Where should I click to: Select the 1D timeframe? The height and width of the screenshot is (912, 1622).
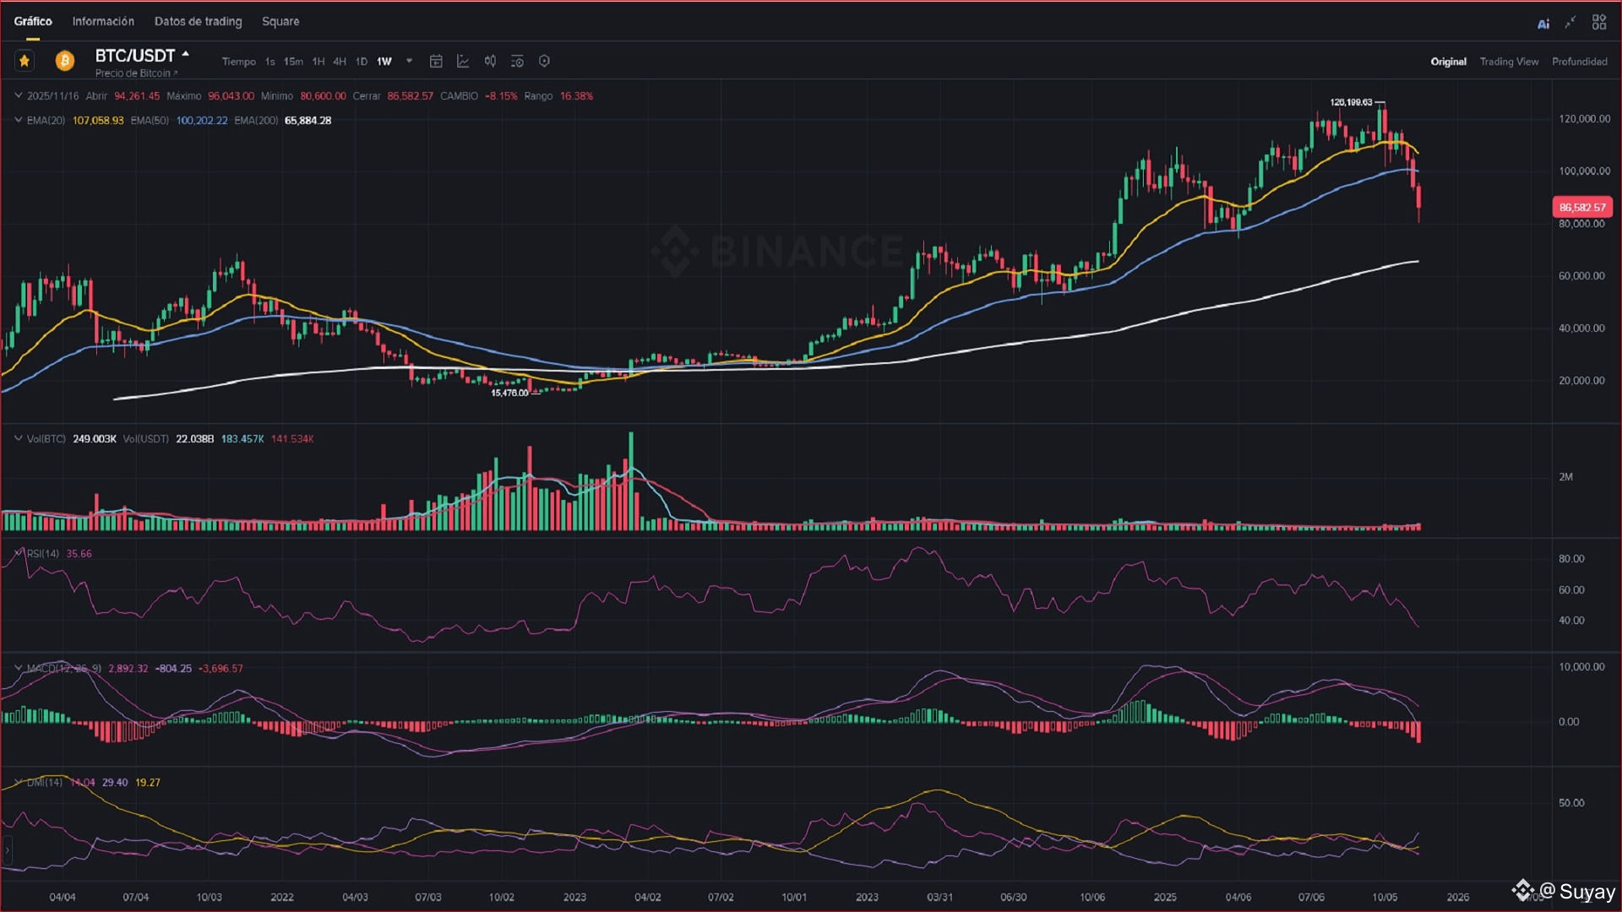(x=361, y=62)
